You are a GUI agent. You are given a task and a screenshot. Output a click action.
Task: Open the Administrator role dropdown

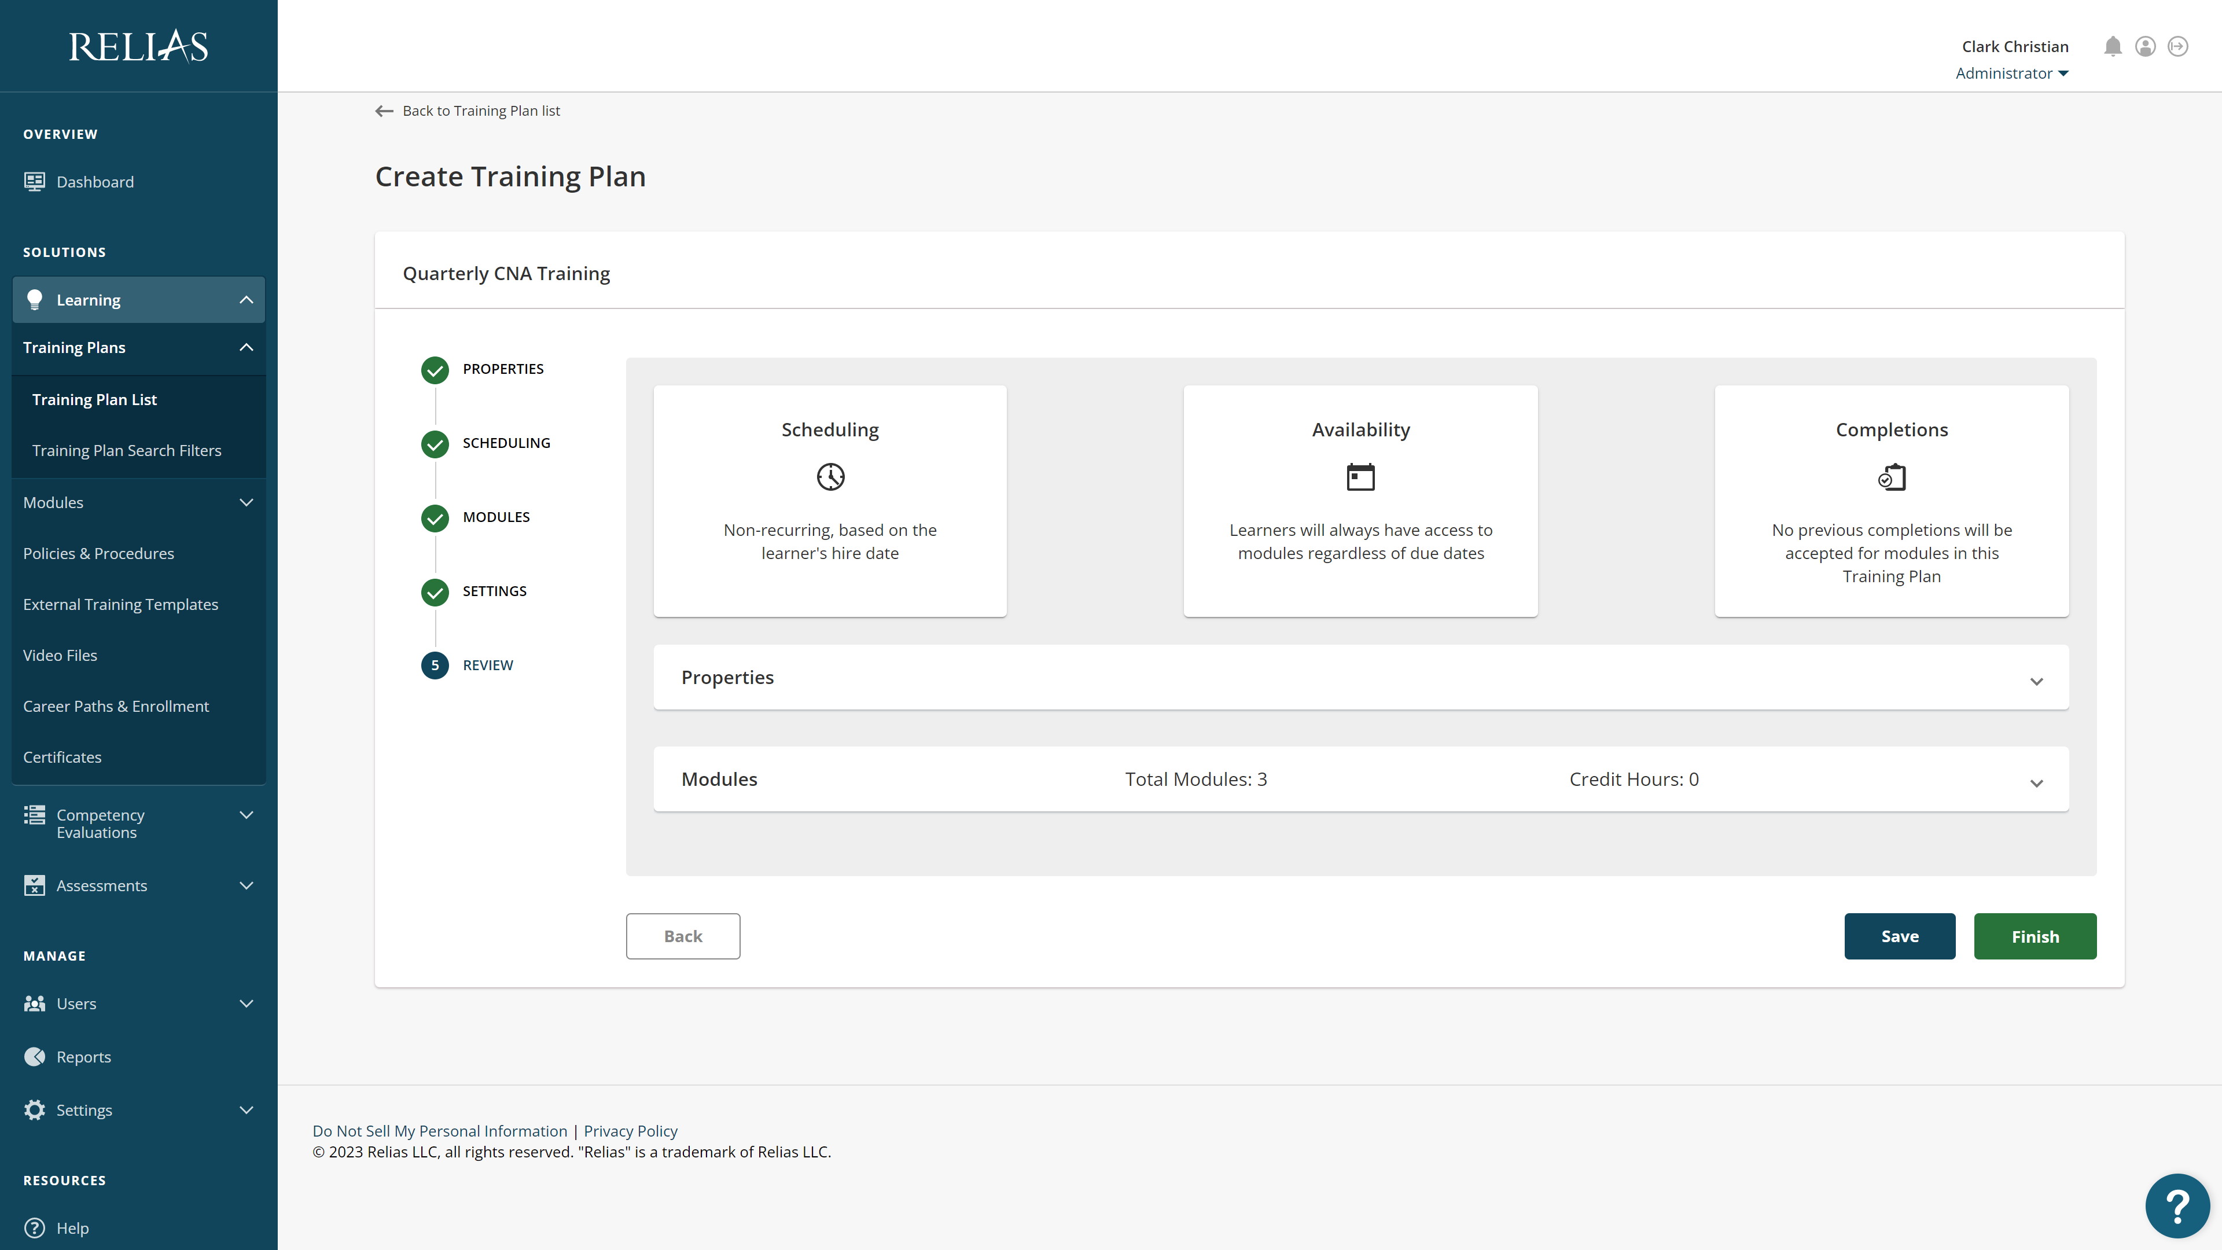2011,73
